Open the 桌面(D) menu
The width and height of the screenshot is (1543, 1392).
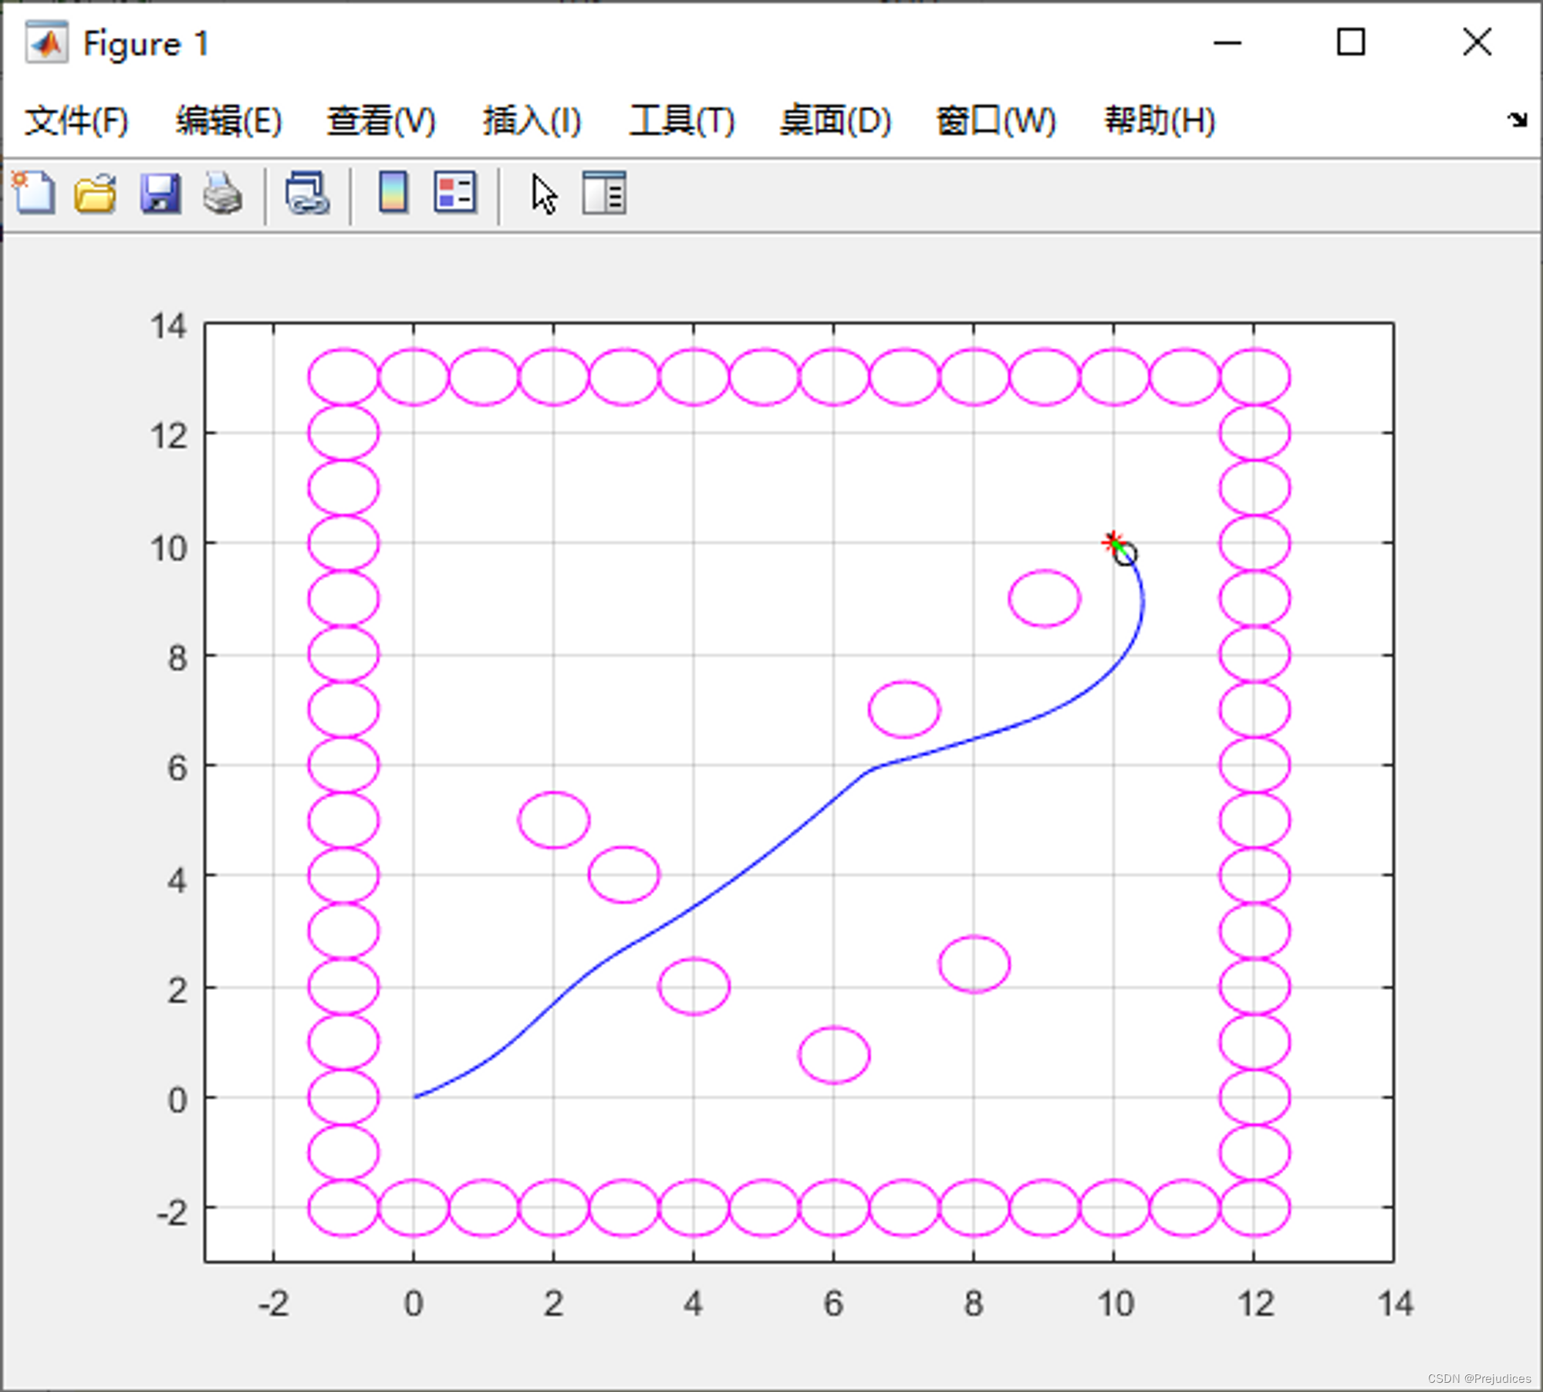836,121
